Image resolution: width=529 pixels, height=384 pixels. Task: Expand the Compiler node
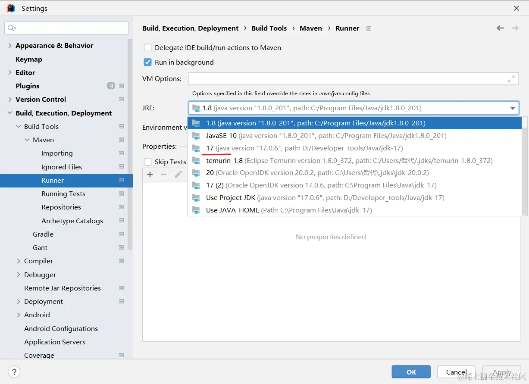point(19,261)
